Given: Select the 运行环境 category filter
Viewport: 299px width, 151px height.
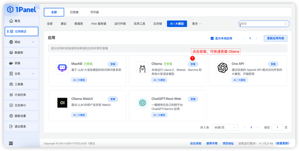Looking at the screenshot, I should [120, 24].
